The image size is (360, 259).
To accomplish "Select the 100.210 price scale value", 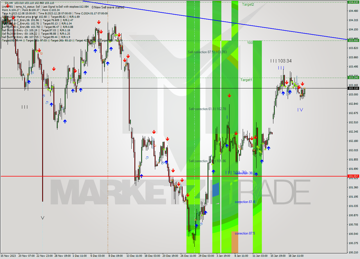I will 353,252.
